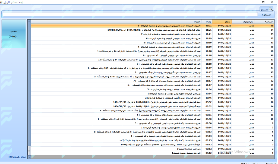This screenshot has height=164, width=278.
Task: Click the زمان column header
Action: click(208, 21)
